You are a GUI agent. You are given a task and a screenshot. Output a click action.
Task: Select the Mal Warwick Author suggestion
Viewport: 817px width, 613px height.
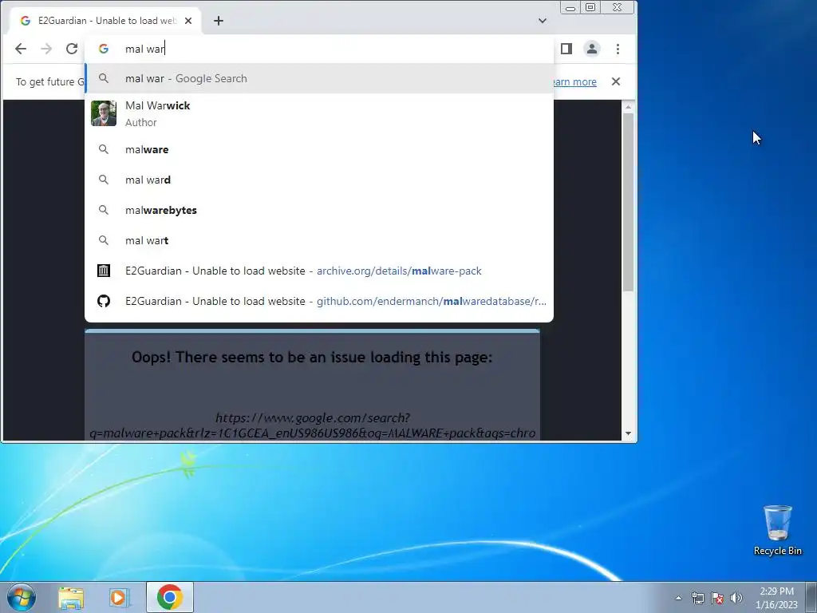coord(319,113)
